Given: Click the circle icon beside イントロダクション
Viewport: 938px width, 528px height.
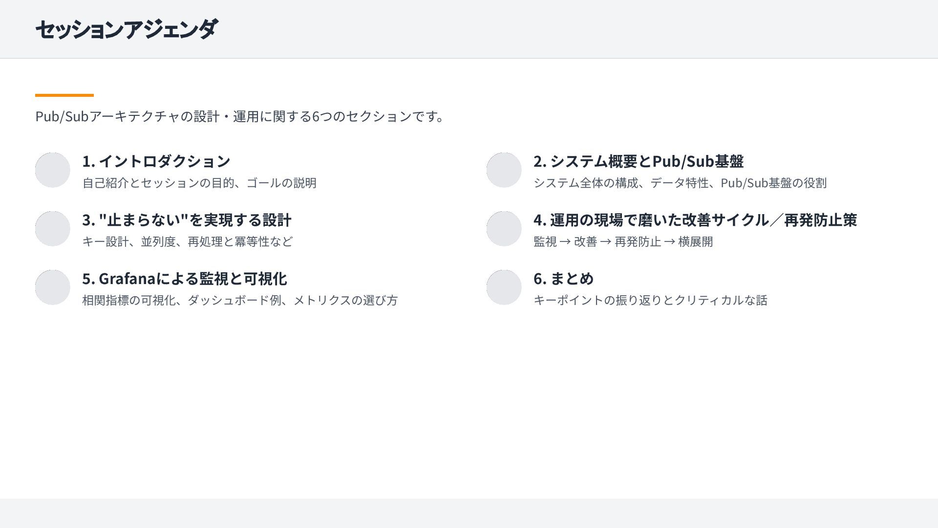Looking at the screenshot, I should click(53, 170).
